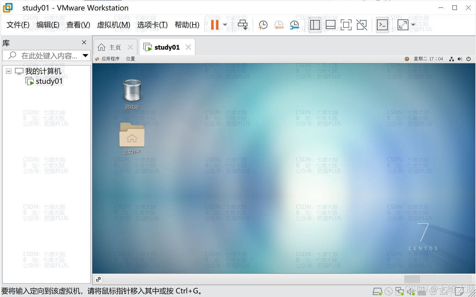This screenshot has width=476, height=297.
Task: Click the guest network status icon
Action: tap(451, 59)
